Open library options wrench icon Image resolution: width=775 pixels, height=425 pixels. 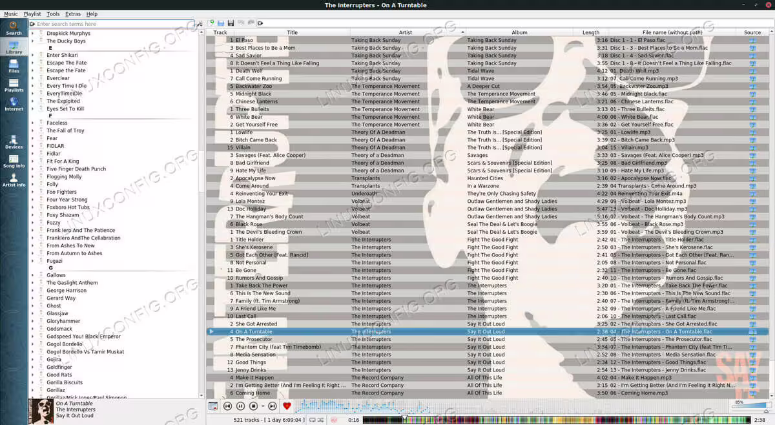tap(200, 24)
